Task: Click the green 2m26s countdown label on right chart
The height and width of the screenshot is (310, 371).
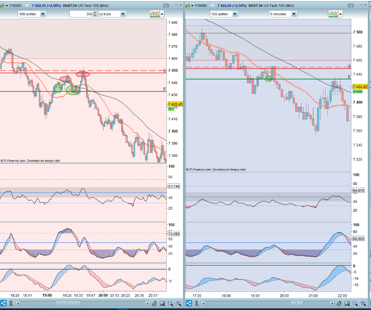Action: point(358,92)
